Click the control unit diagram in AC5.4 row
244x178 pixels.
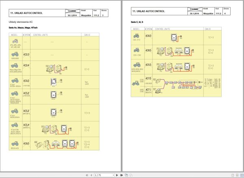(x=57, y=130)
